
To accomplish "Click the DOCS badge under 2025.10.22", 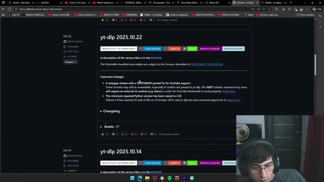I will click(190, 49).
